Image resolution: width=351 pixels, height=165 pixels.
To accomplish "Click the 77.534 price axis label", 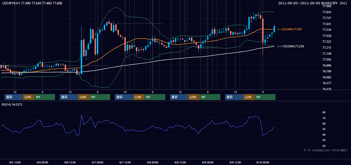I will 326,30.
